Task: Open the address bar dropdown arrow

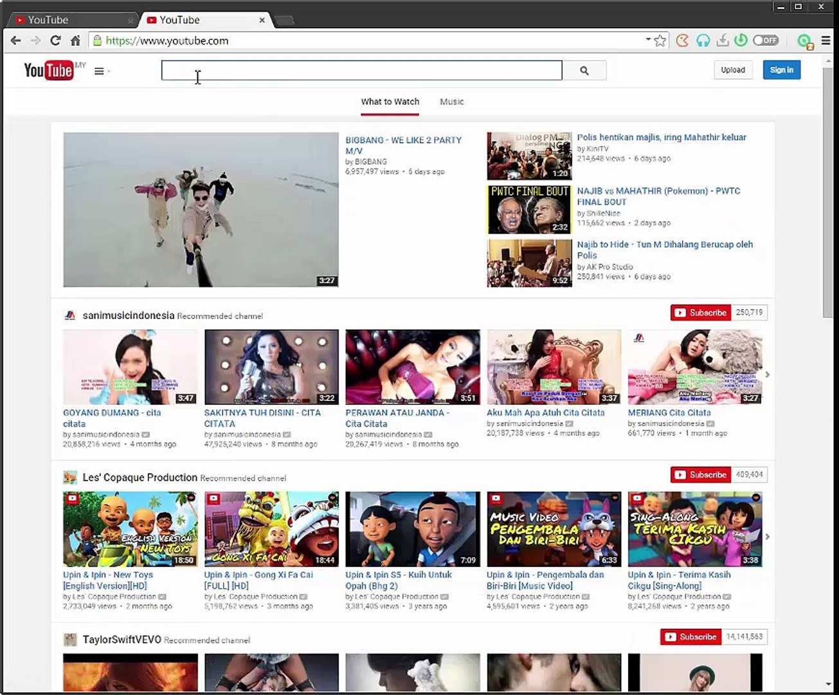Action: tap(648, 39)
